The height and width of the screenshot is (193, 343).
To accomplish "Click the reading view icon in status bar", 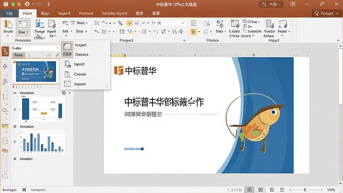I will [272, 190].
